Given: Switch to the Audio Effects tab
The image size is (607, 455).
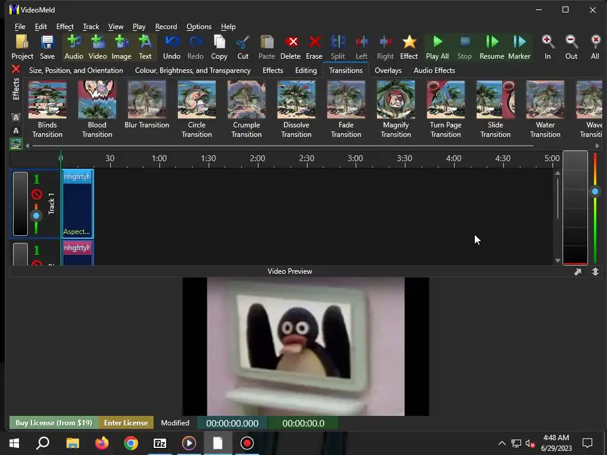Looking at the screenshot, I should point(434,71).
